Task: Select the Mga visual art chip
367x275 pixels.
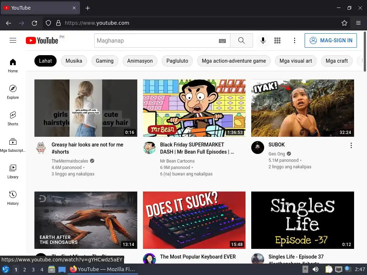Action: pos(296,61)
